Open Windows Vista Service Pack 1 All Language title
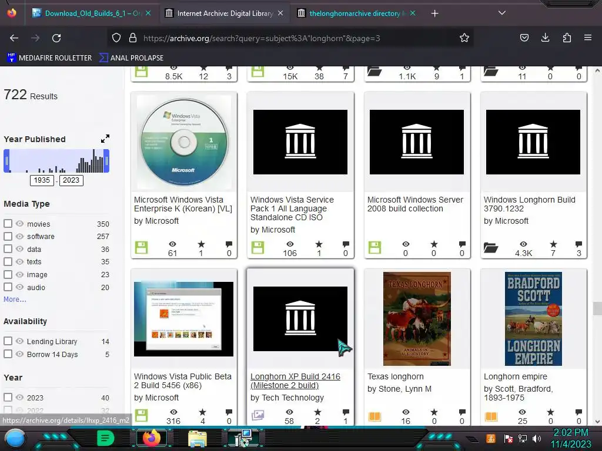This screenshot has height=451, width=602. coord(292,208)
